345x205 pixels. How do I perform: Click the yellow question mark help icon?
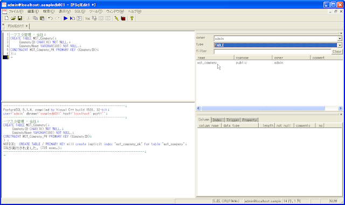(132, 18)
